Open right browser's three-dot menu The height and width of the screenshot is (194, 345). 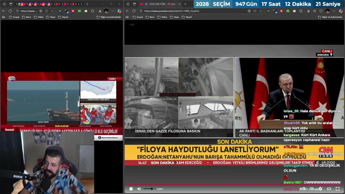334,11
